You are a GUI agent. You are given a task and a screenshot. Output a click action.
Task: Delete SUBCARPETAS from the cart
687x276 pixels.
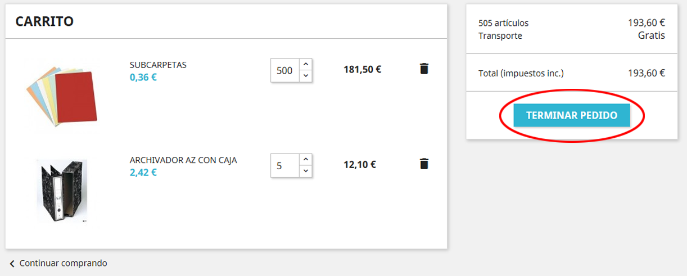(424, 69)
